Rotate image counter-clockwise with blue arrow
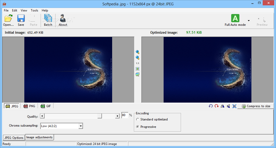This screenshot has height=148, width=276. [210, 106]
